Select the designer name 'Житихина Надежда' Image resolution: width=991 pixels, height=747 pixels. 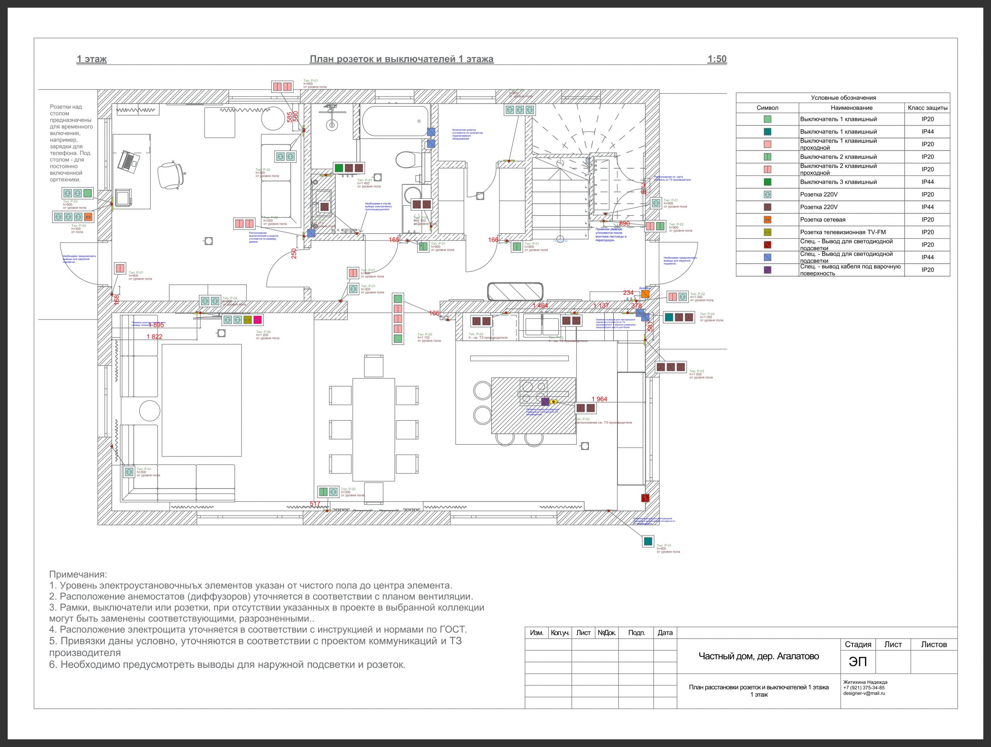pos(865,682)
